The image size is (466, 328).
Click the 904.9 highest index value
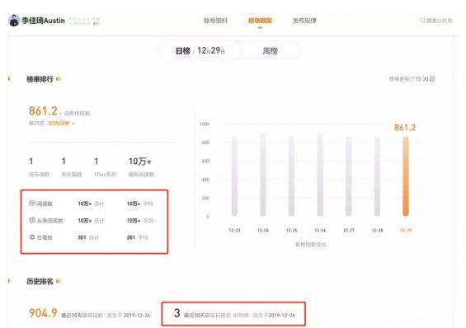click(43, 313)
